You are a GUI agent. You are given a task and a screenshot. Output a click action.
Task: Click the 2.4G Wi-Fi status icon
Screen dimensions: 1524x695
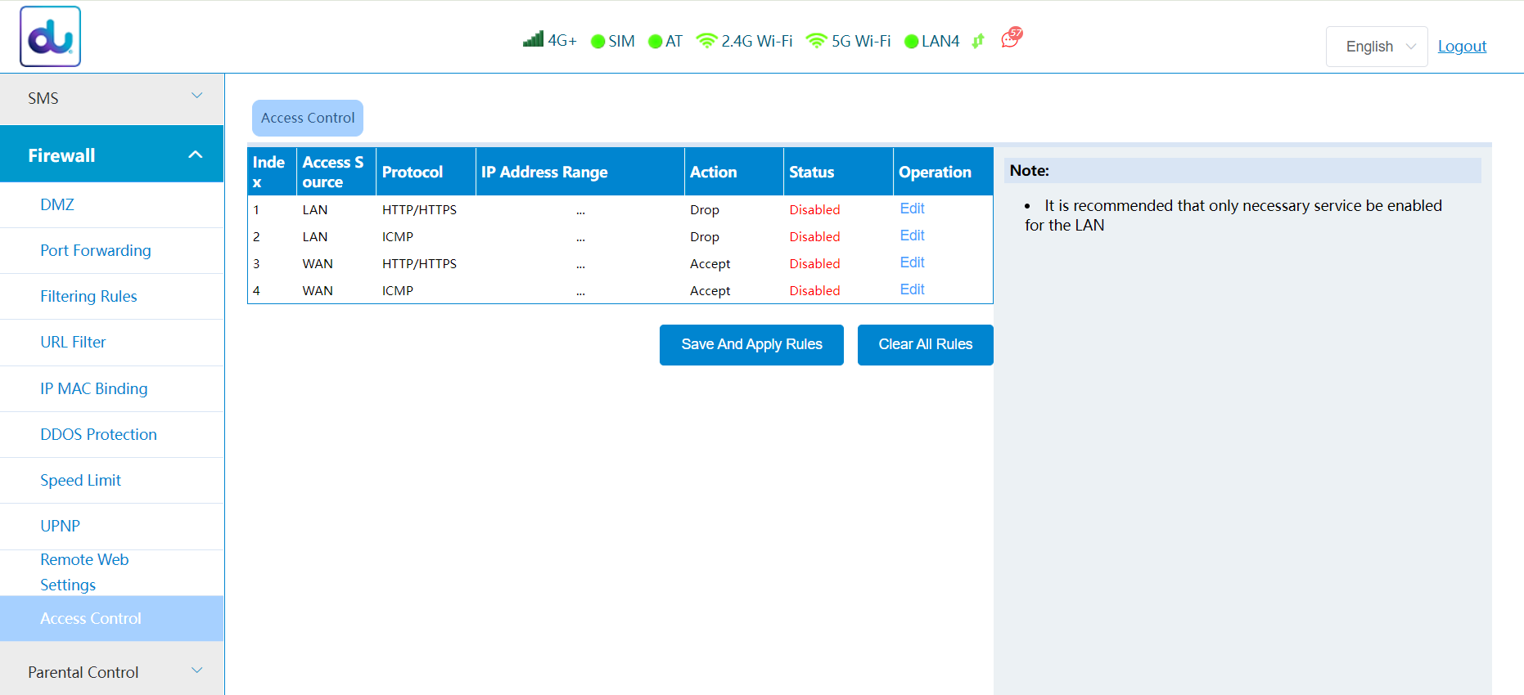[x=706, y=40]
